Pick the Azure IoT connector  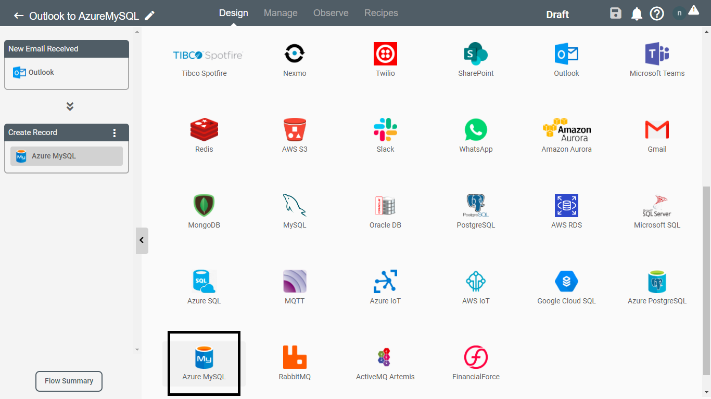pyautogui.click(x=385, y=288)
